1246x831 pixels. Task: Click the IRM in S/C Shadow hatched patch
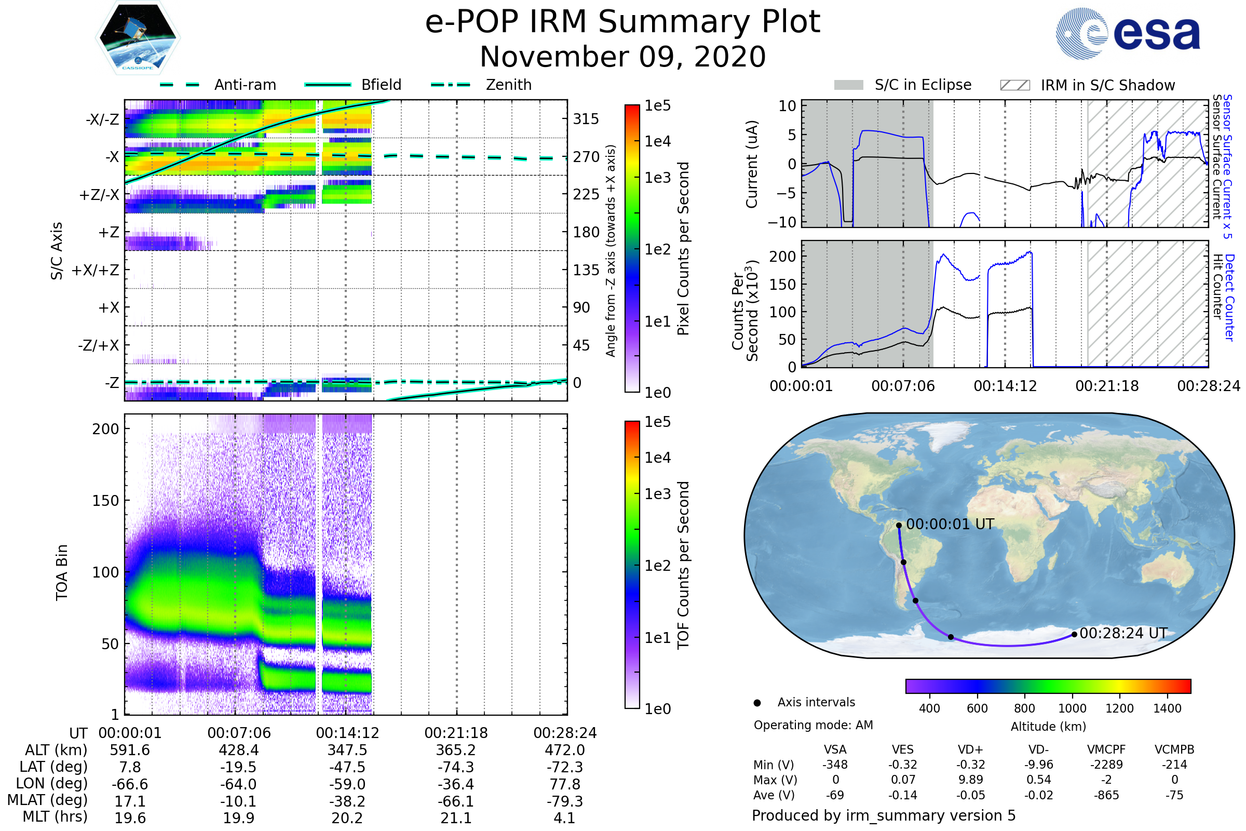pyautogui.click(x=1014, y=85)
